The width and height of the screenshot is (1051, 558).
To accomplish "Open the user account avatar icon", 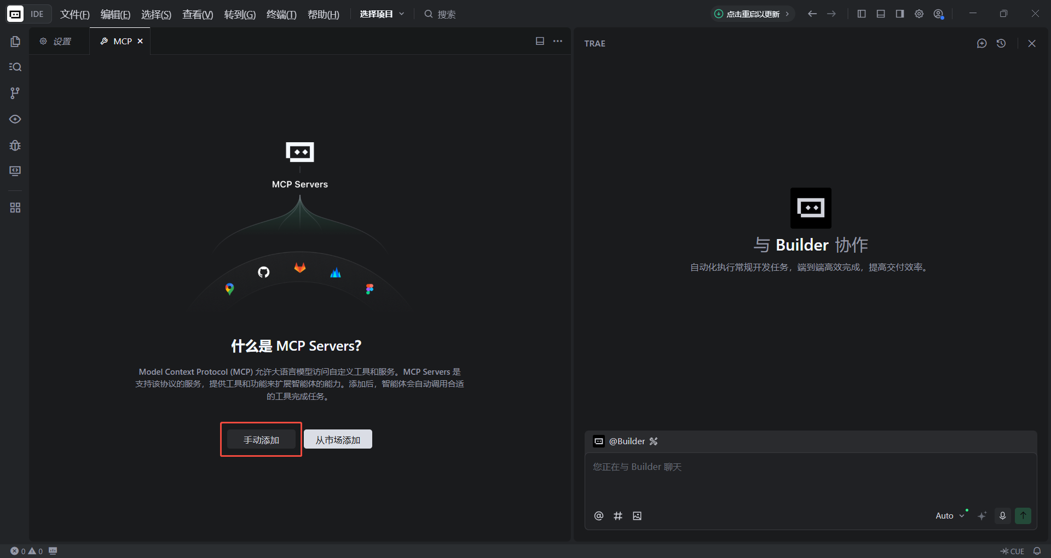I will pyautogui.click(x=939, y=14).
